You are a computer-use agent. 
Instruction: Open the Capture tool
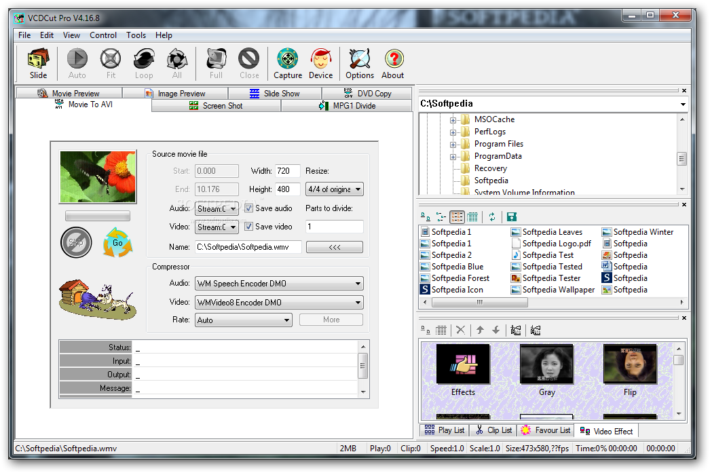pyautogui.click(x=288, y=63)
